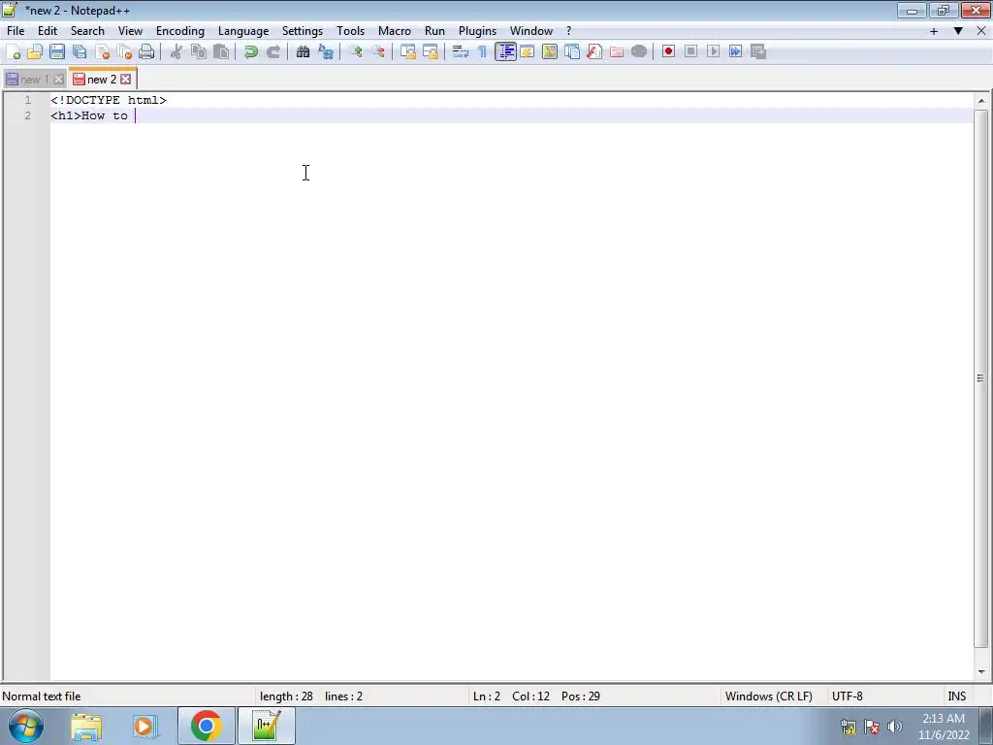993x745 pixels.
Task: Save the current document with the Save icon
Action: 57,52
